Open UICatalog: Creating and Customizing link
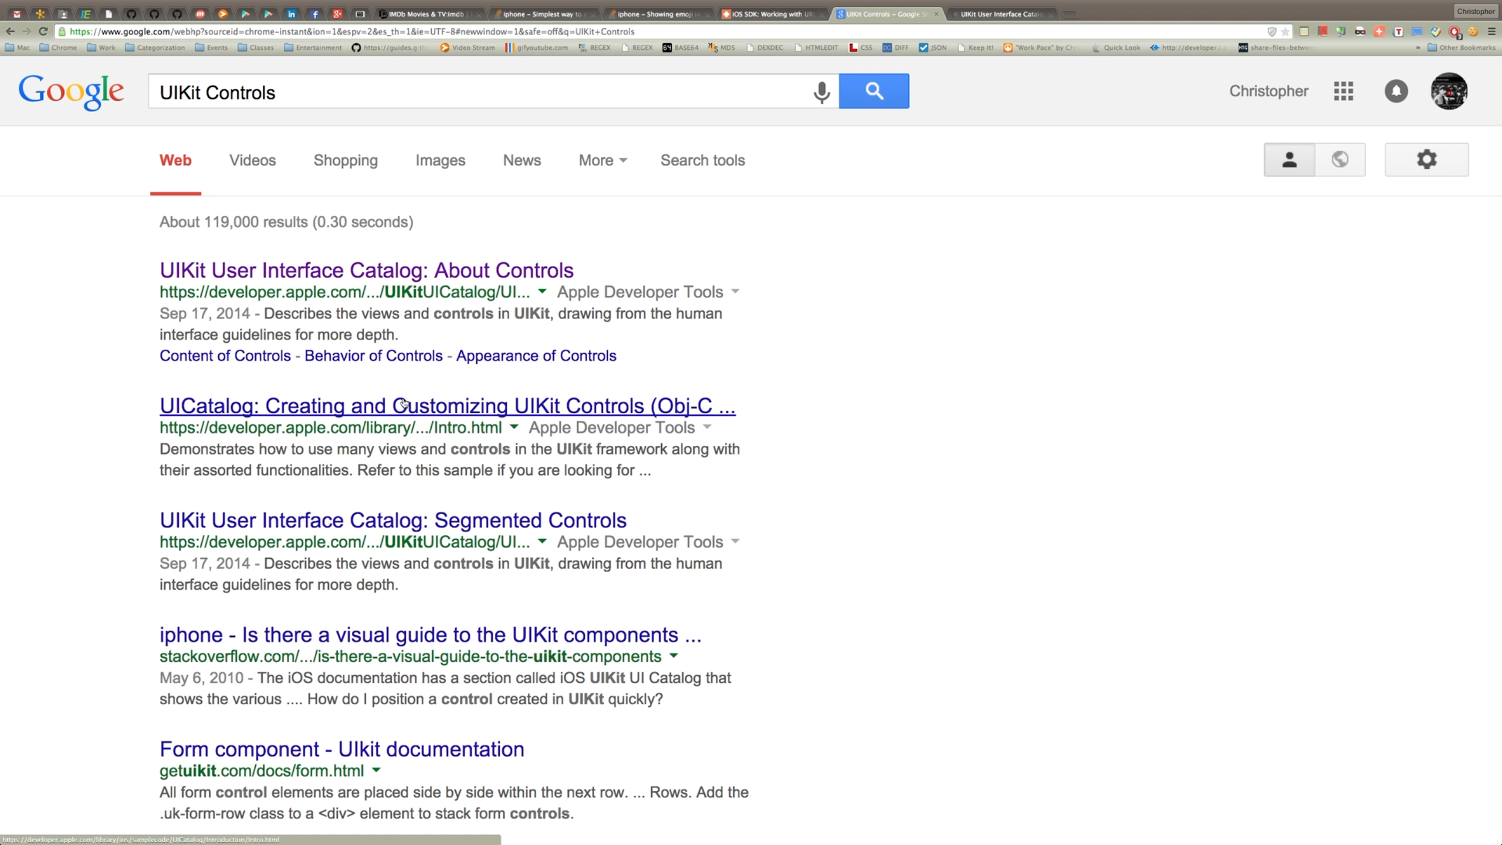This screenshot has height=845, width=1502. tap(447, 405)
